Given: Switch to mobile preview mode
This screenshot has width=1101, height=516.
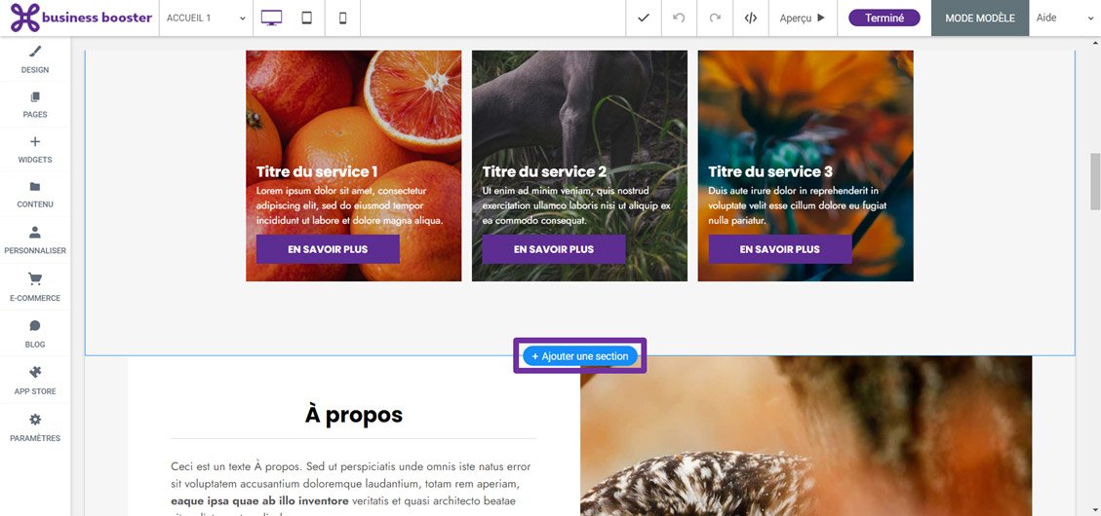Looking at the screenshot, I should click(342, 18).
